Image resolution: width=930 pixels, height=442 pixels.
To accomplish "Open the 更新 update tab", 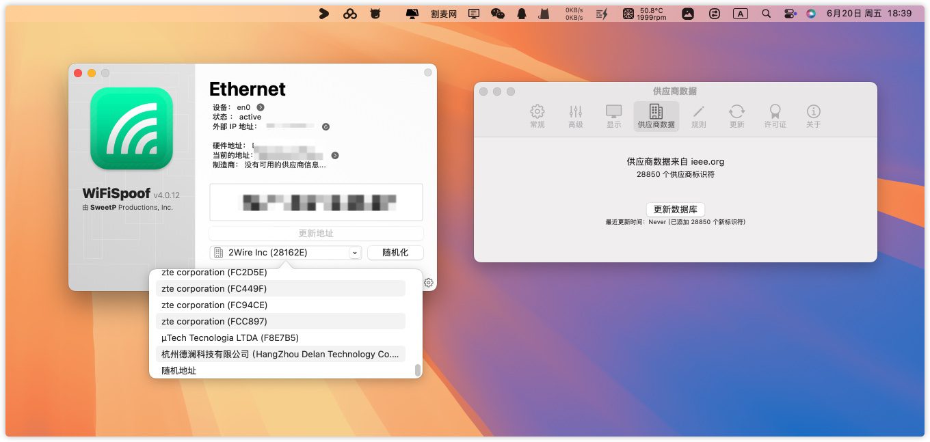I will [x=736, y=116].
